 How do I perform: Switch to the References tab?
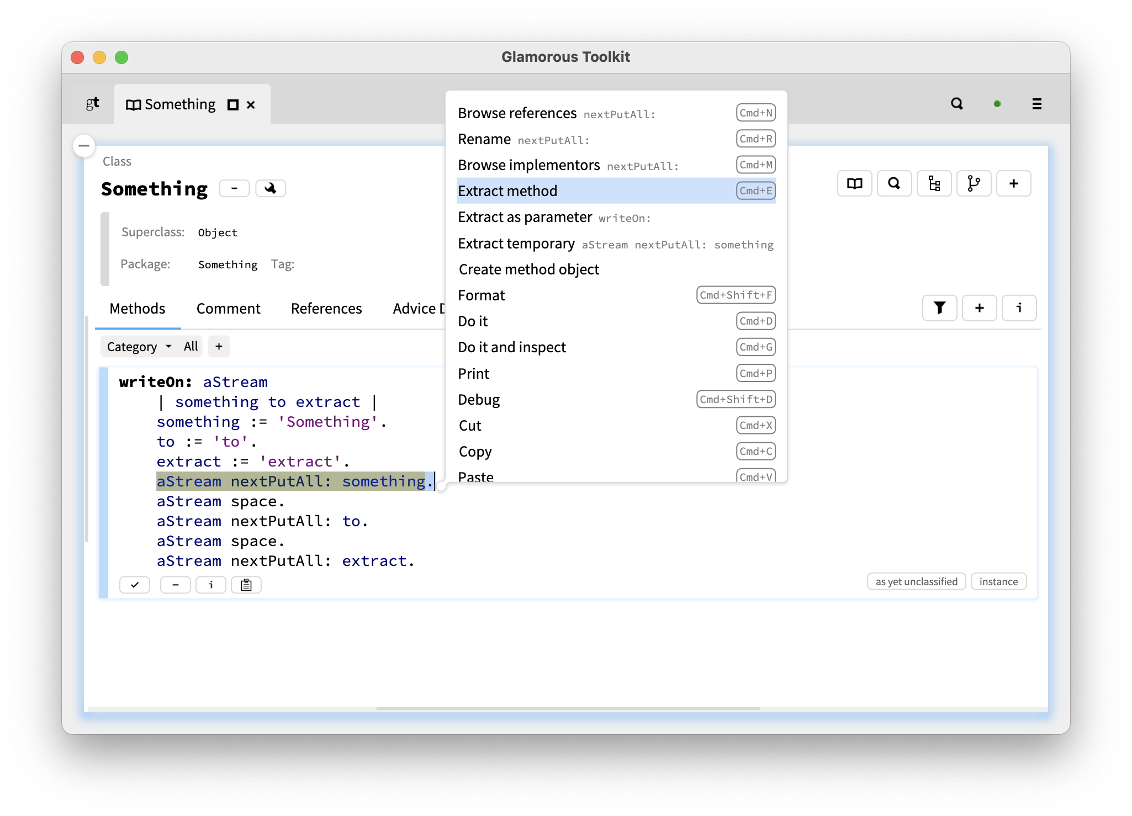click(x=326, y=309)
